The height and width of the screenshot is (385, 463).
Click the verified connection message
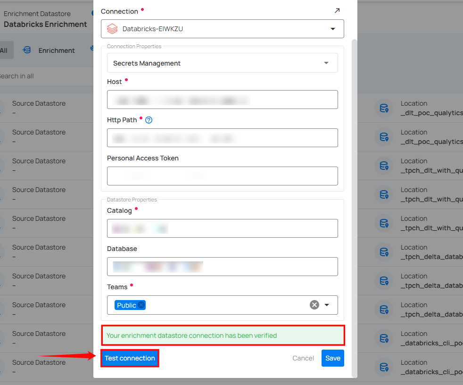click(x=223, y=335)
